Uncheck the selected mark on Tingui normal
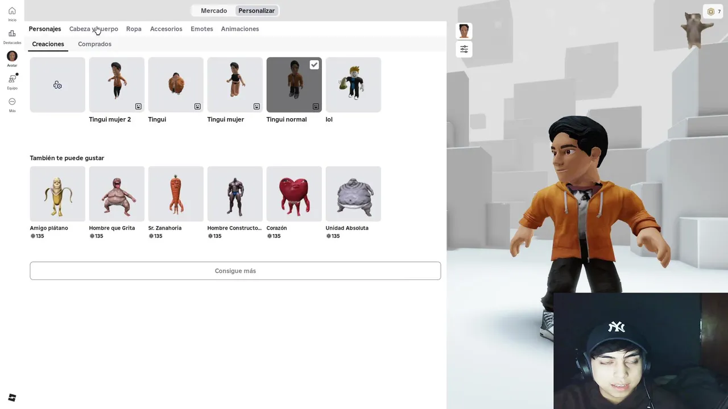This screenshot has width=728, height=409. pos(314,65)
